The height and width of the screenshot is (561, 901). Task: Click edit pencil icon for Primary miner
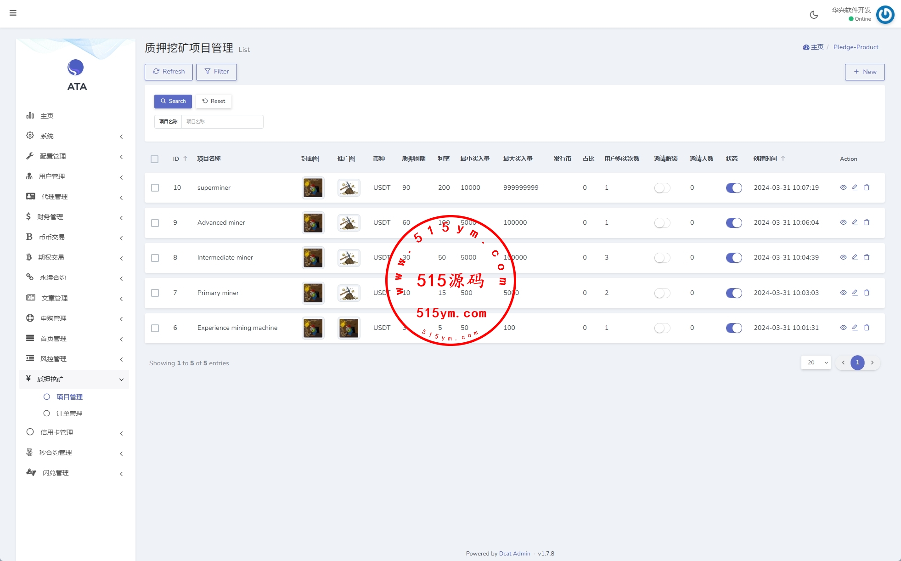(855, 293)
